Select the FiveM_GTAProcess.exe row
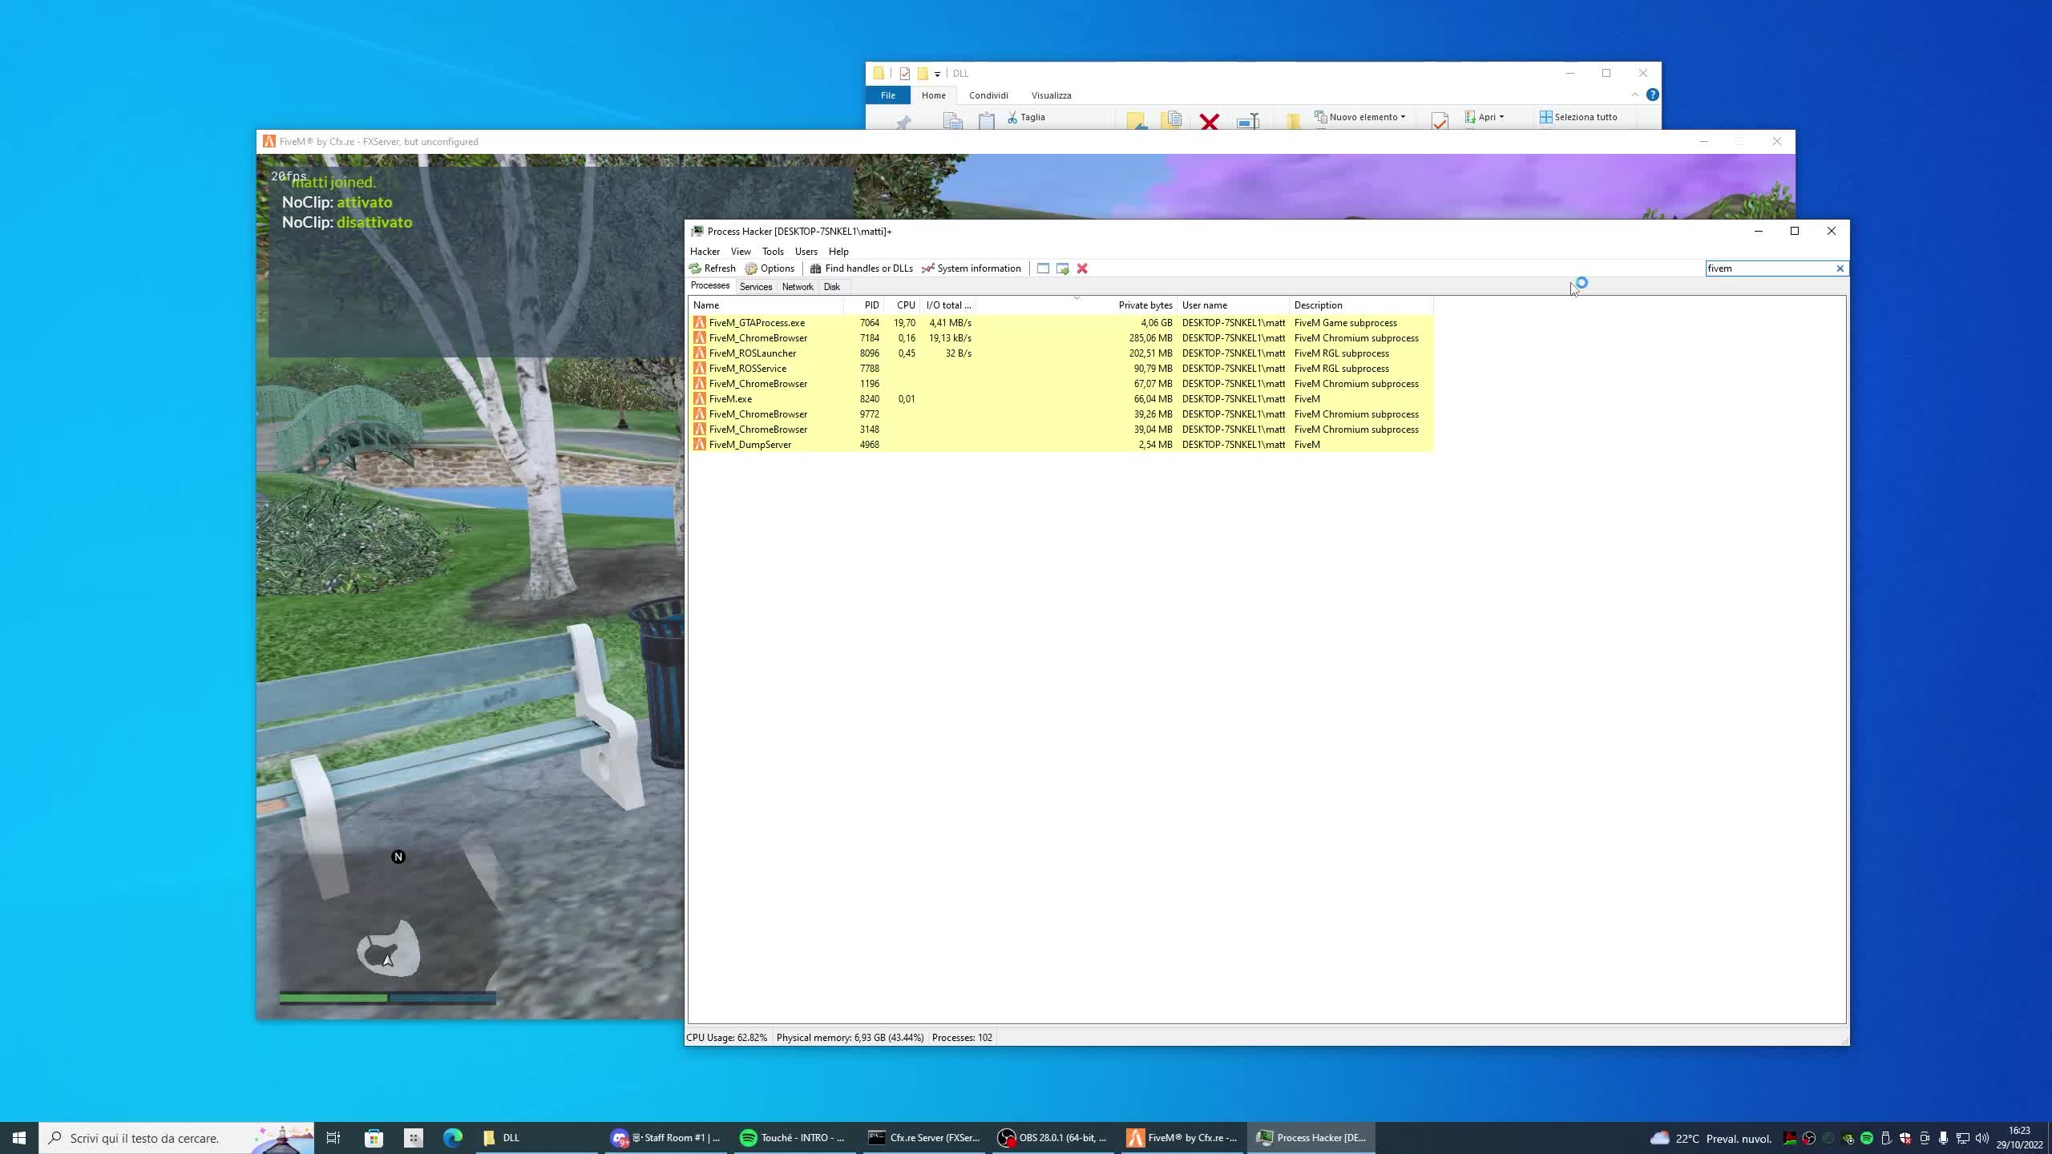2052x1154 pixels. pyautogui.click(x=757, y=323)
